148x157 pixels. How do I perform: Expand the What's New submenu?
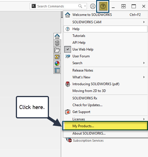click(x=106, y=77)
